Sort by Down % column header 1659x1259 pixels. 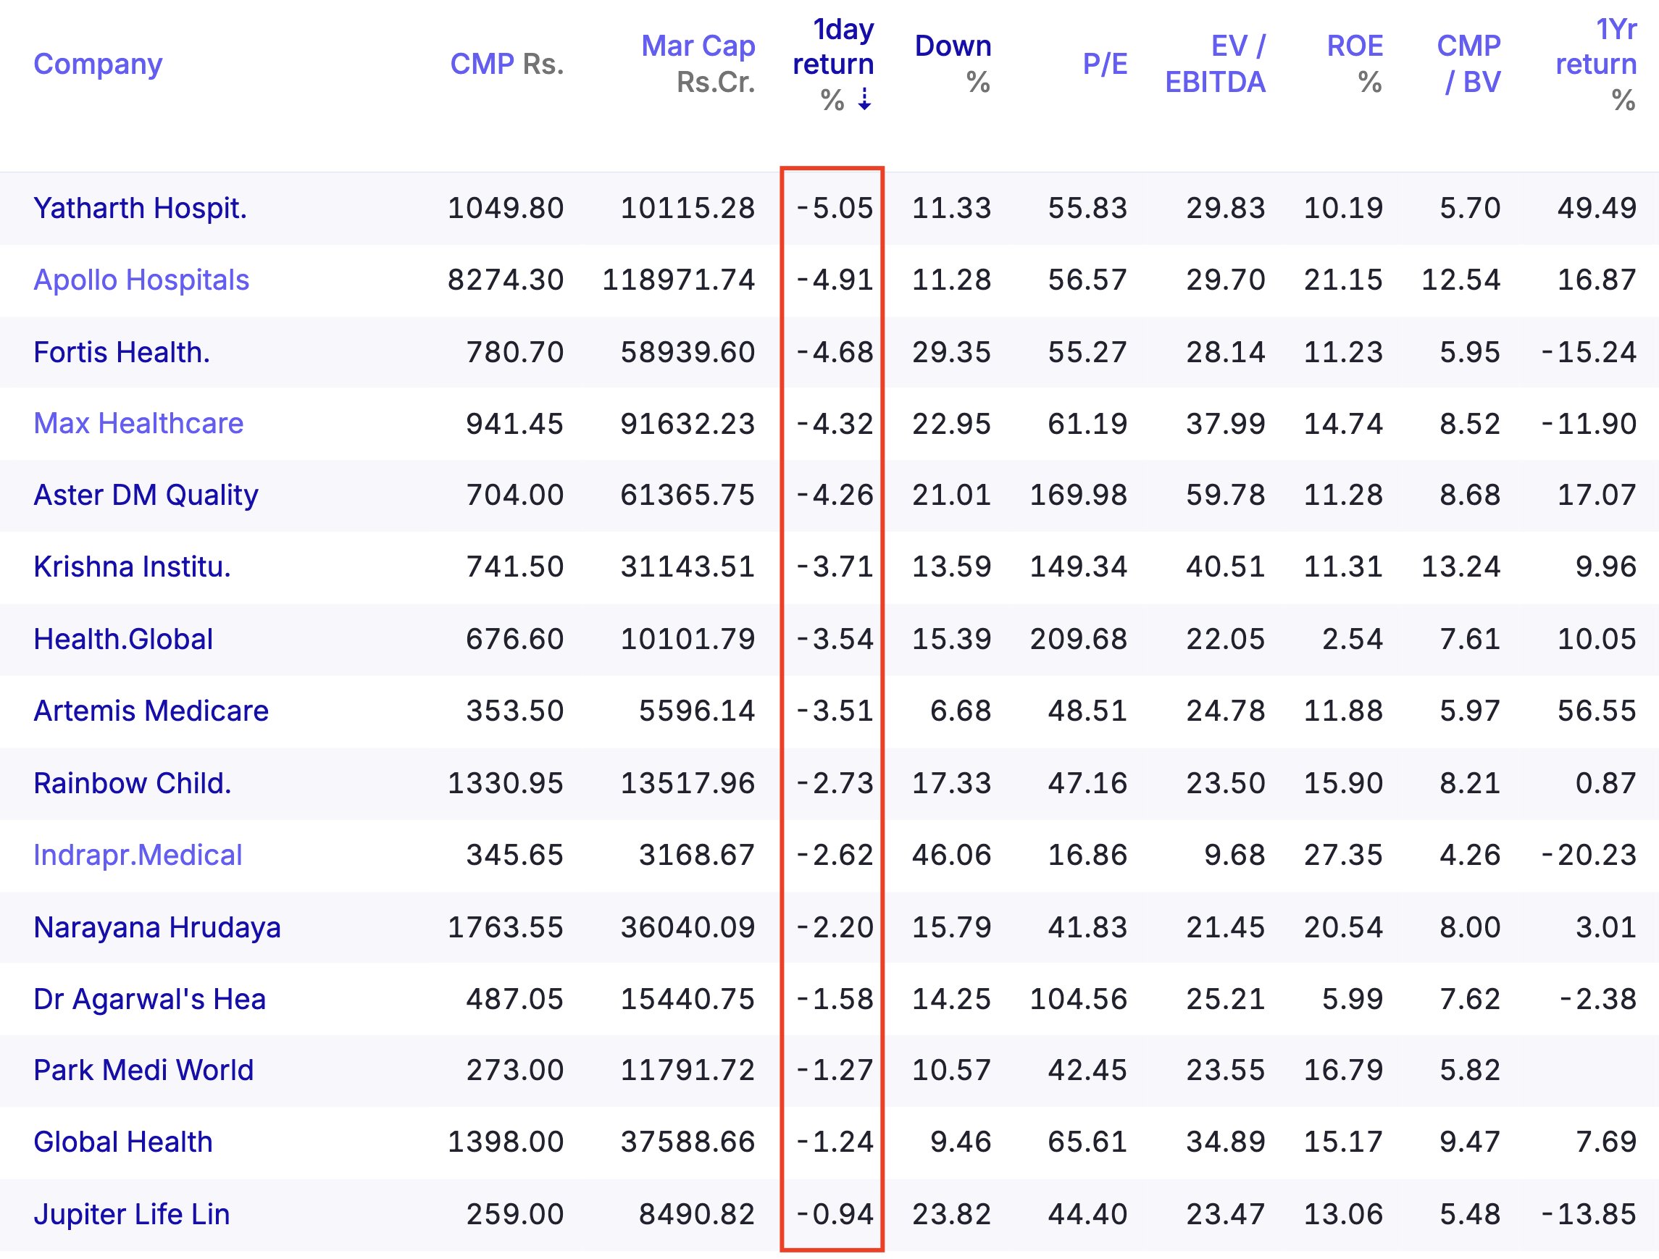pos(953,64)
